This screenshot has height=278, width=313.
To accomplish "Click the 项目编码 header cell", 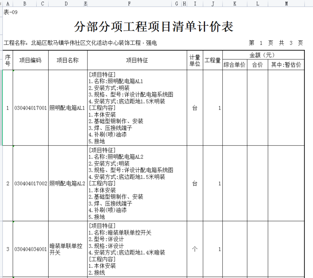I will 30,60.
